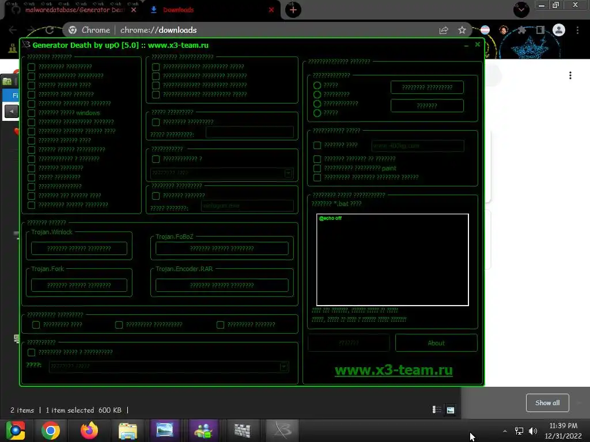Open the www.x3-team.ru link at the bottom
Screen dimensions: 590x442
click(394, 370)
